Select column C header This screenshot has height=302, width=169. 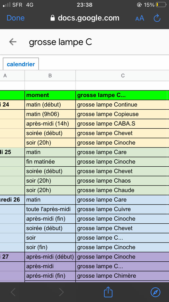pyautogui.click(x=123, y=76)
